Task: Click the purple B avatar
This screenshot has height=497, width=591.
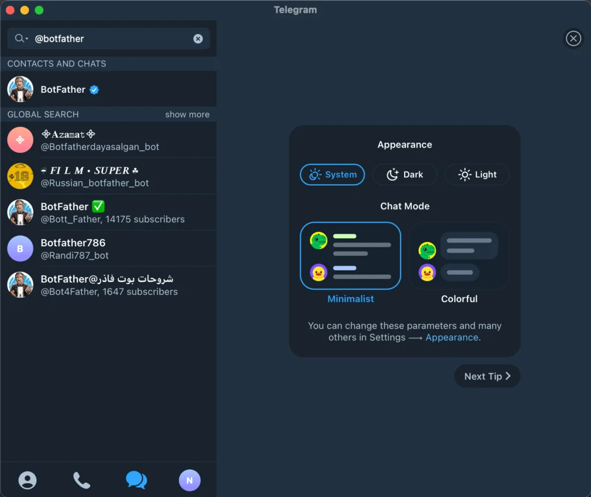Action: pyautogui.click(x=20, y=248)
